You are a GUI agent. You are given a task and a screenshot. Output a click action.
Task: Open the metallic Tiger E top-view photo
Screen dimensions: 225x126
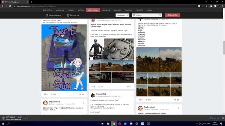(x=119, y=49)
